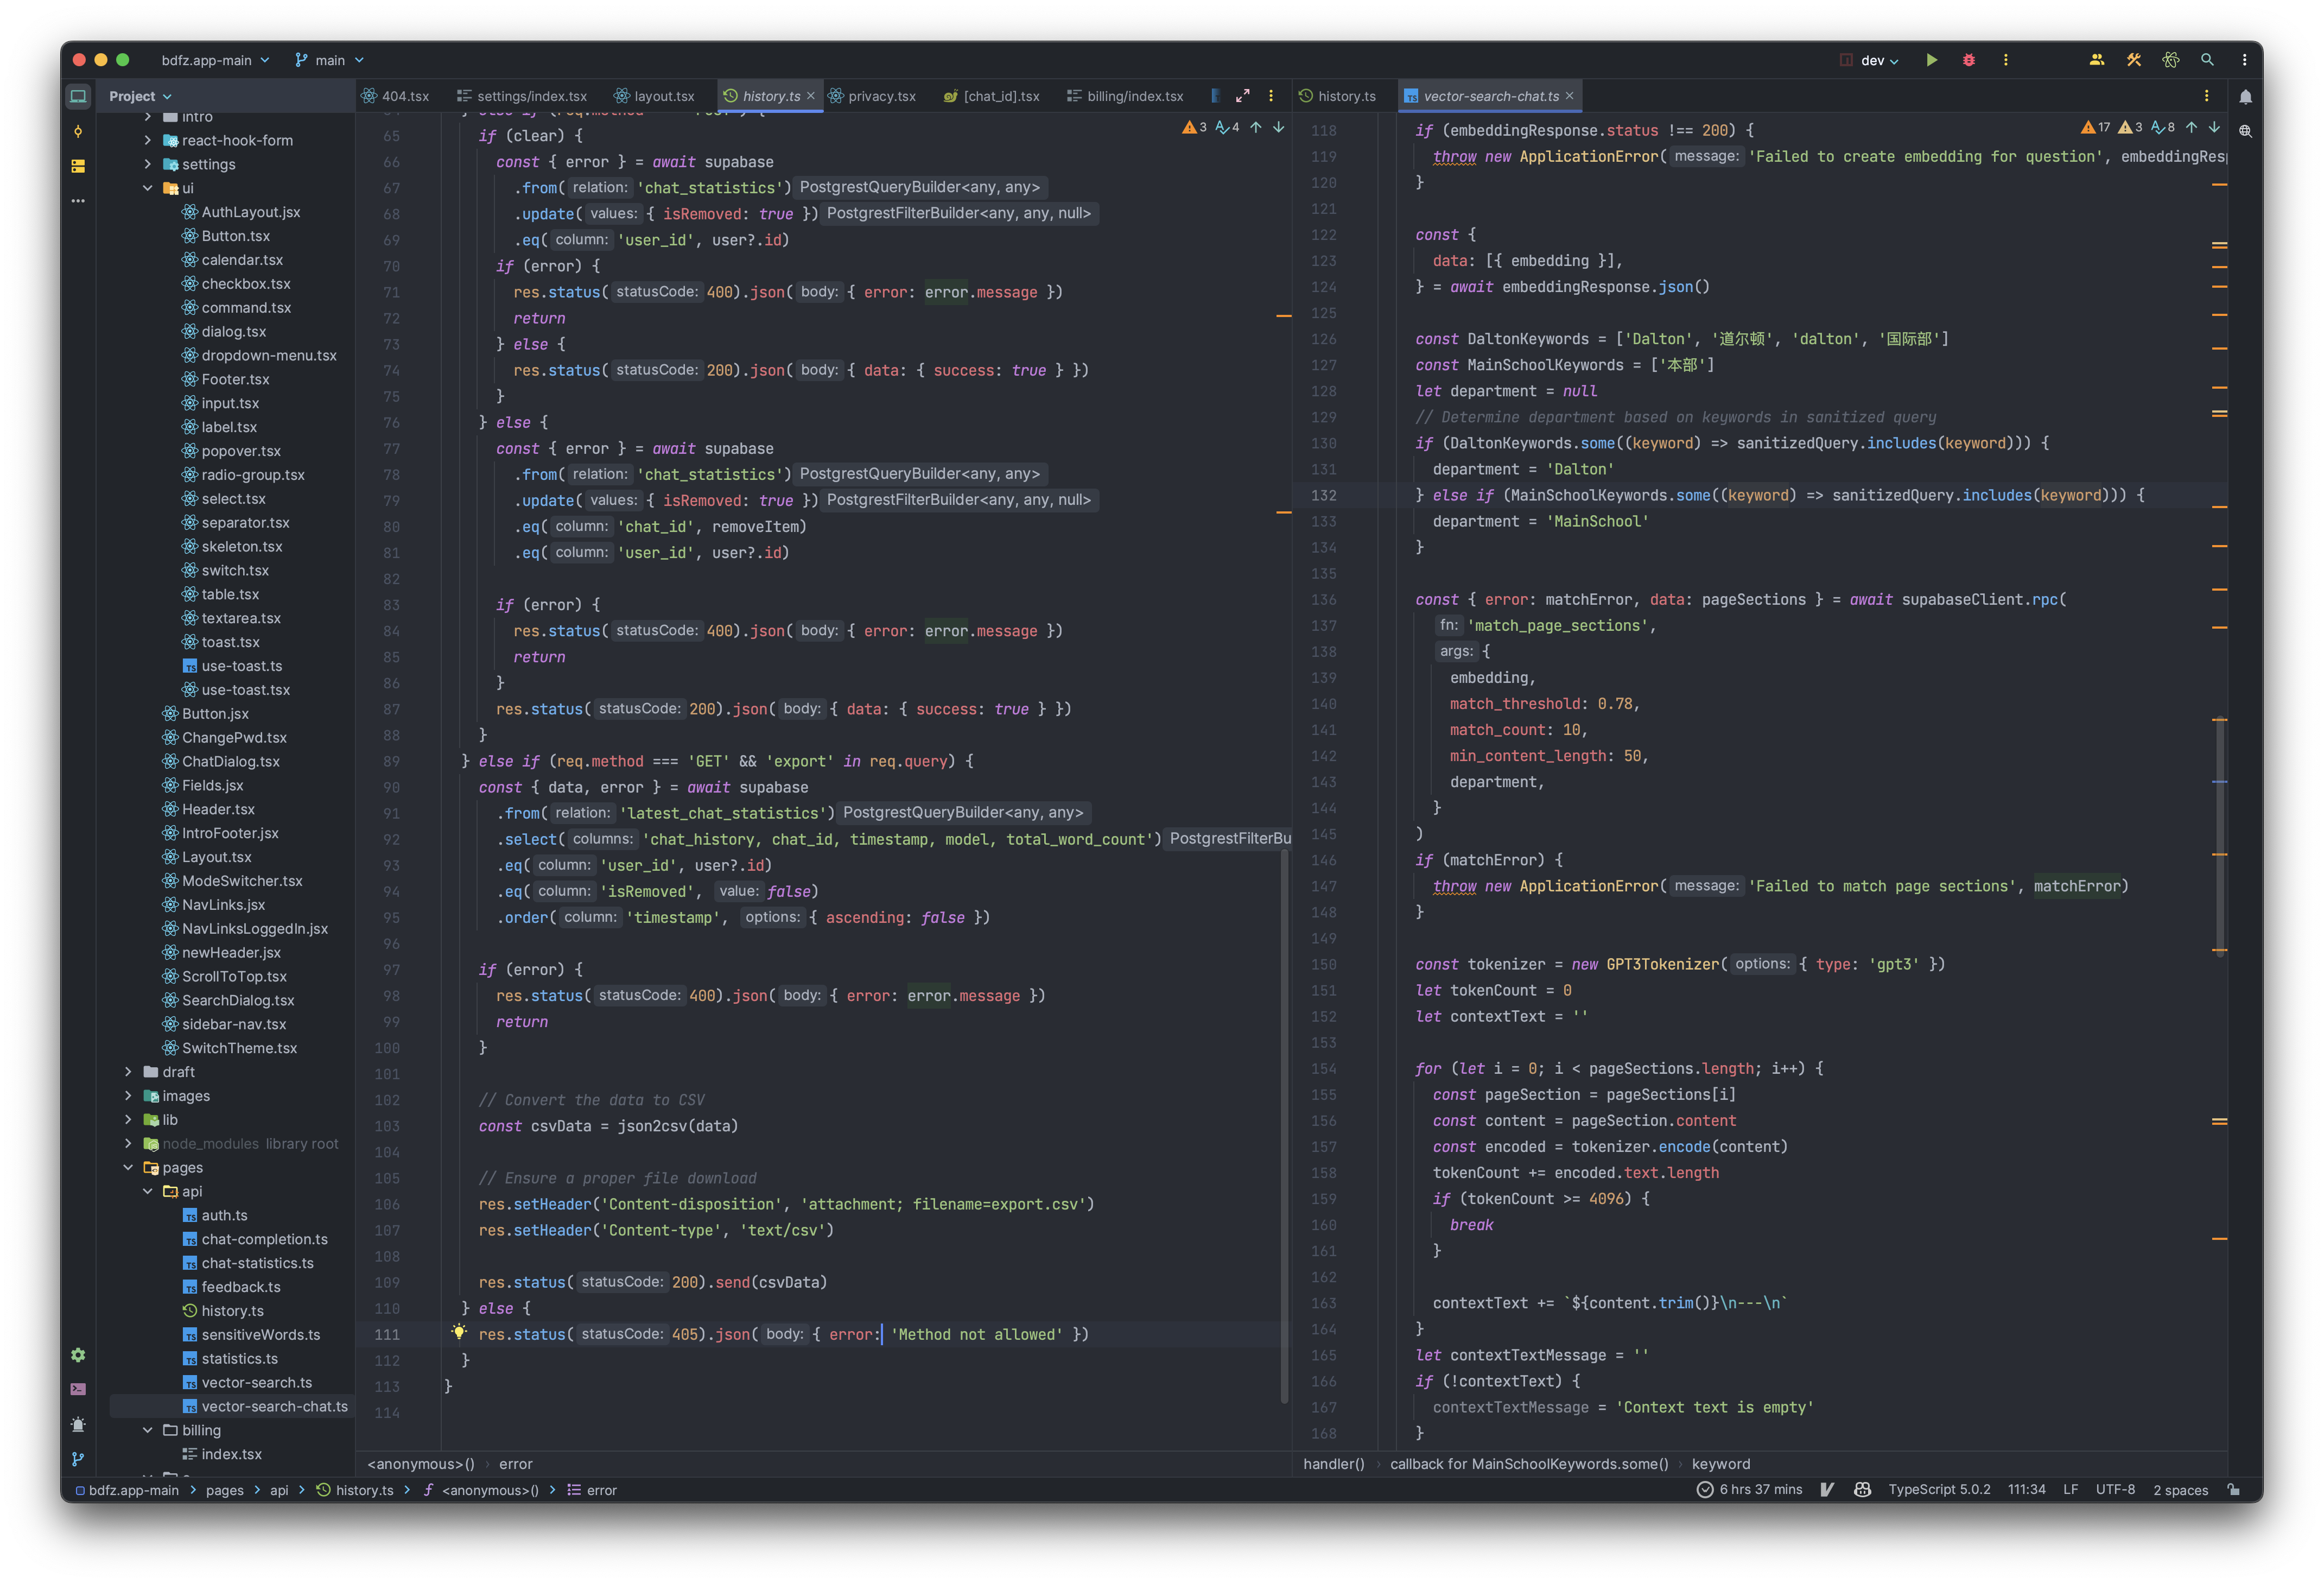Switch to the privacy.tsx tab
2324x1583 pixels.
pos(881,96)
